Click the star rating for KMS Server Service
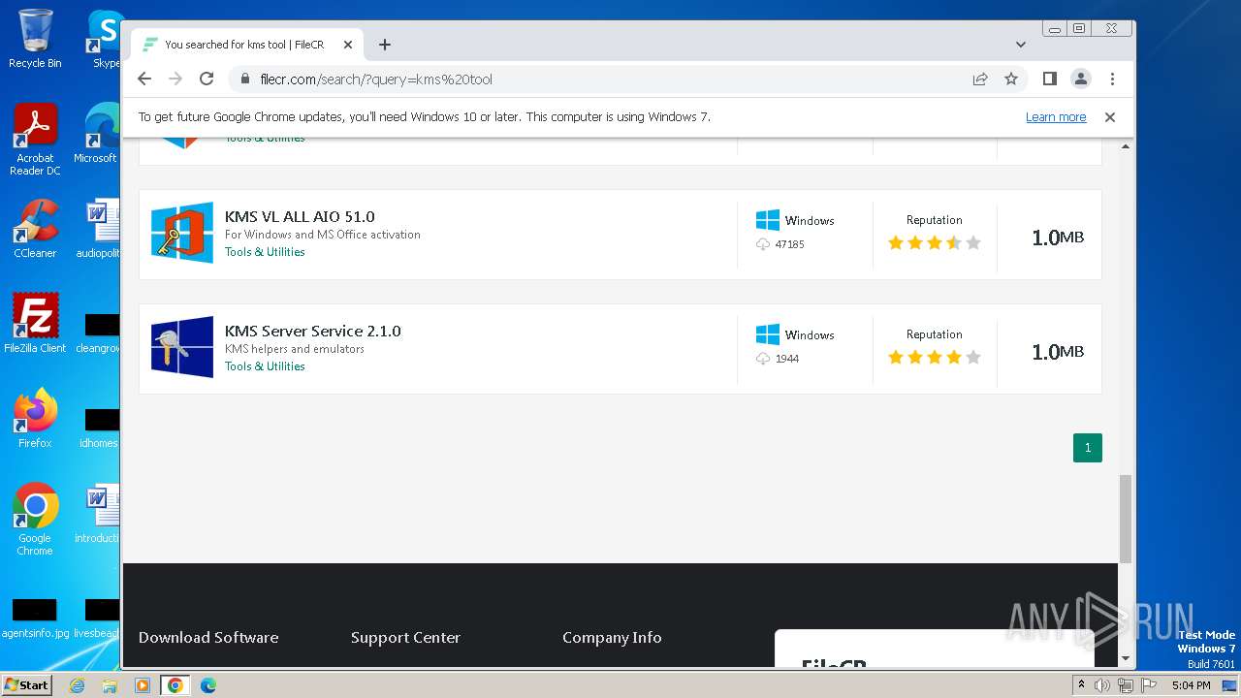This screenshot has width=1241, height=698. click(x=935, y=358)
